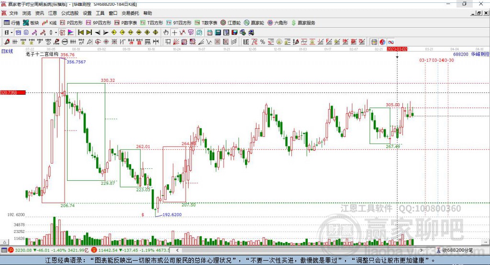Open the 工具 menu

(x=100, y=13)
